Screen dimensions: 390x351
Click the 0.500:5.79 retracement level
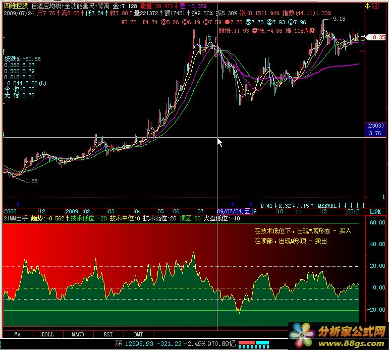click(19, 71)
